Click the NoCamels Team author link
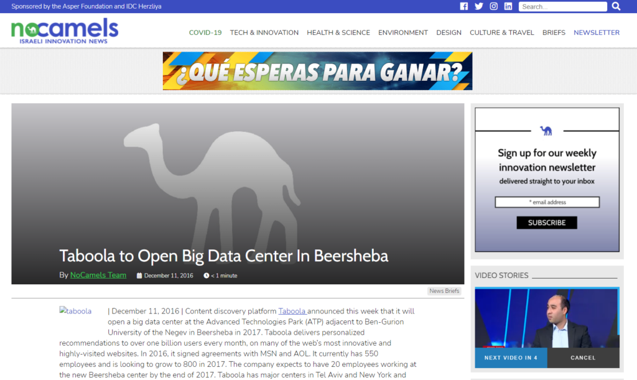This screenshot has width=637, height=380. 98,275
